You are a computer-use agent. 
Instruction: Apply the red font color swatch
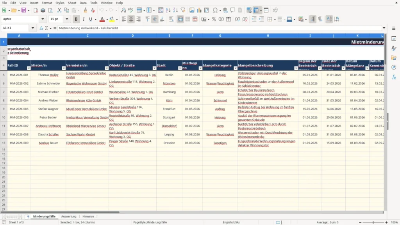pos(102,19)
